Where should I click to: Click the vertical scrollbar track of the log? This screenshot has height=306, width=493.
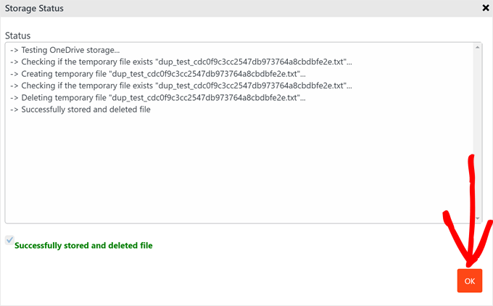click(x=478, y=131)
